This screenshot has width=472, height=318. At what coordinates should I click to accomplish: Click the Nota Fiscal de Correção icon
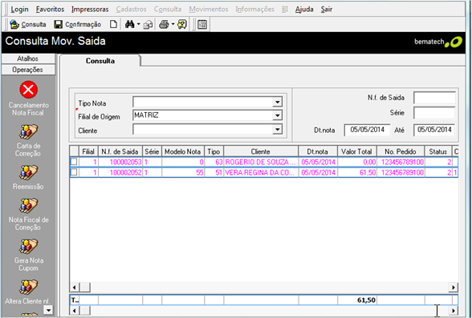[29, 206]
